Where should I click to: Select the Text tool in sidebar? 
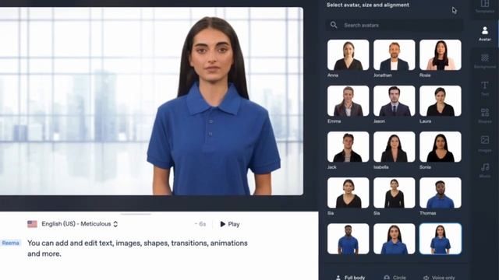coord(485,88)
